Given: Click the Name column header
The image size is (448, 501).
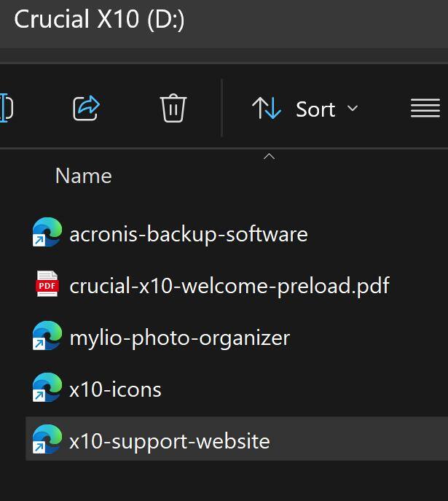Looking at the screenshot, I should (83, 176).
